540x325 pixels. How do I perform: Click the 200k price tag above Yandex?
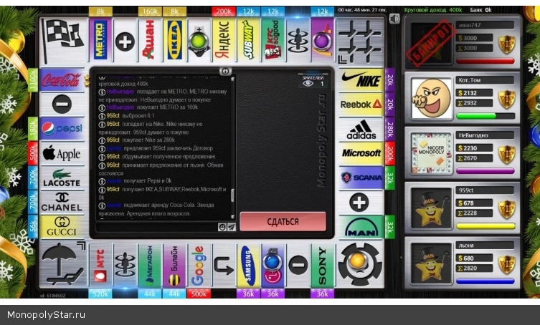point(224,11)
